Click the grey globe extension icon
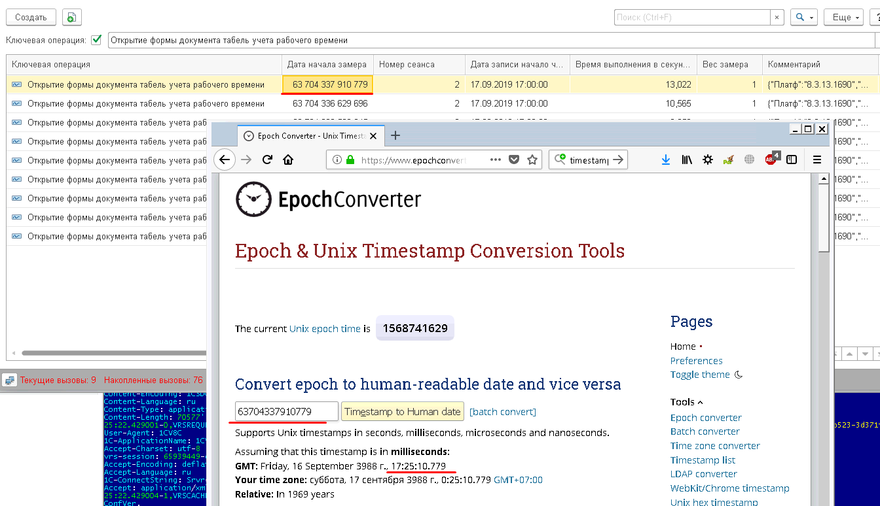This screenshot has height=506, width=880. click(750, 160)
